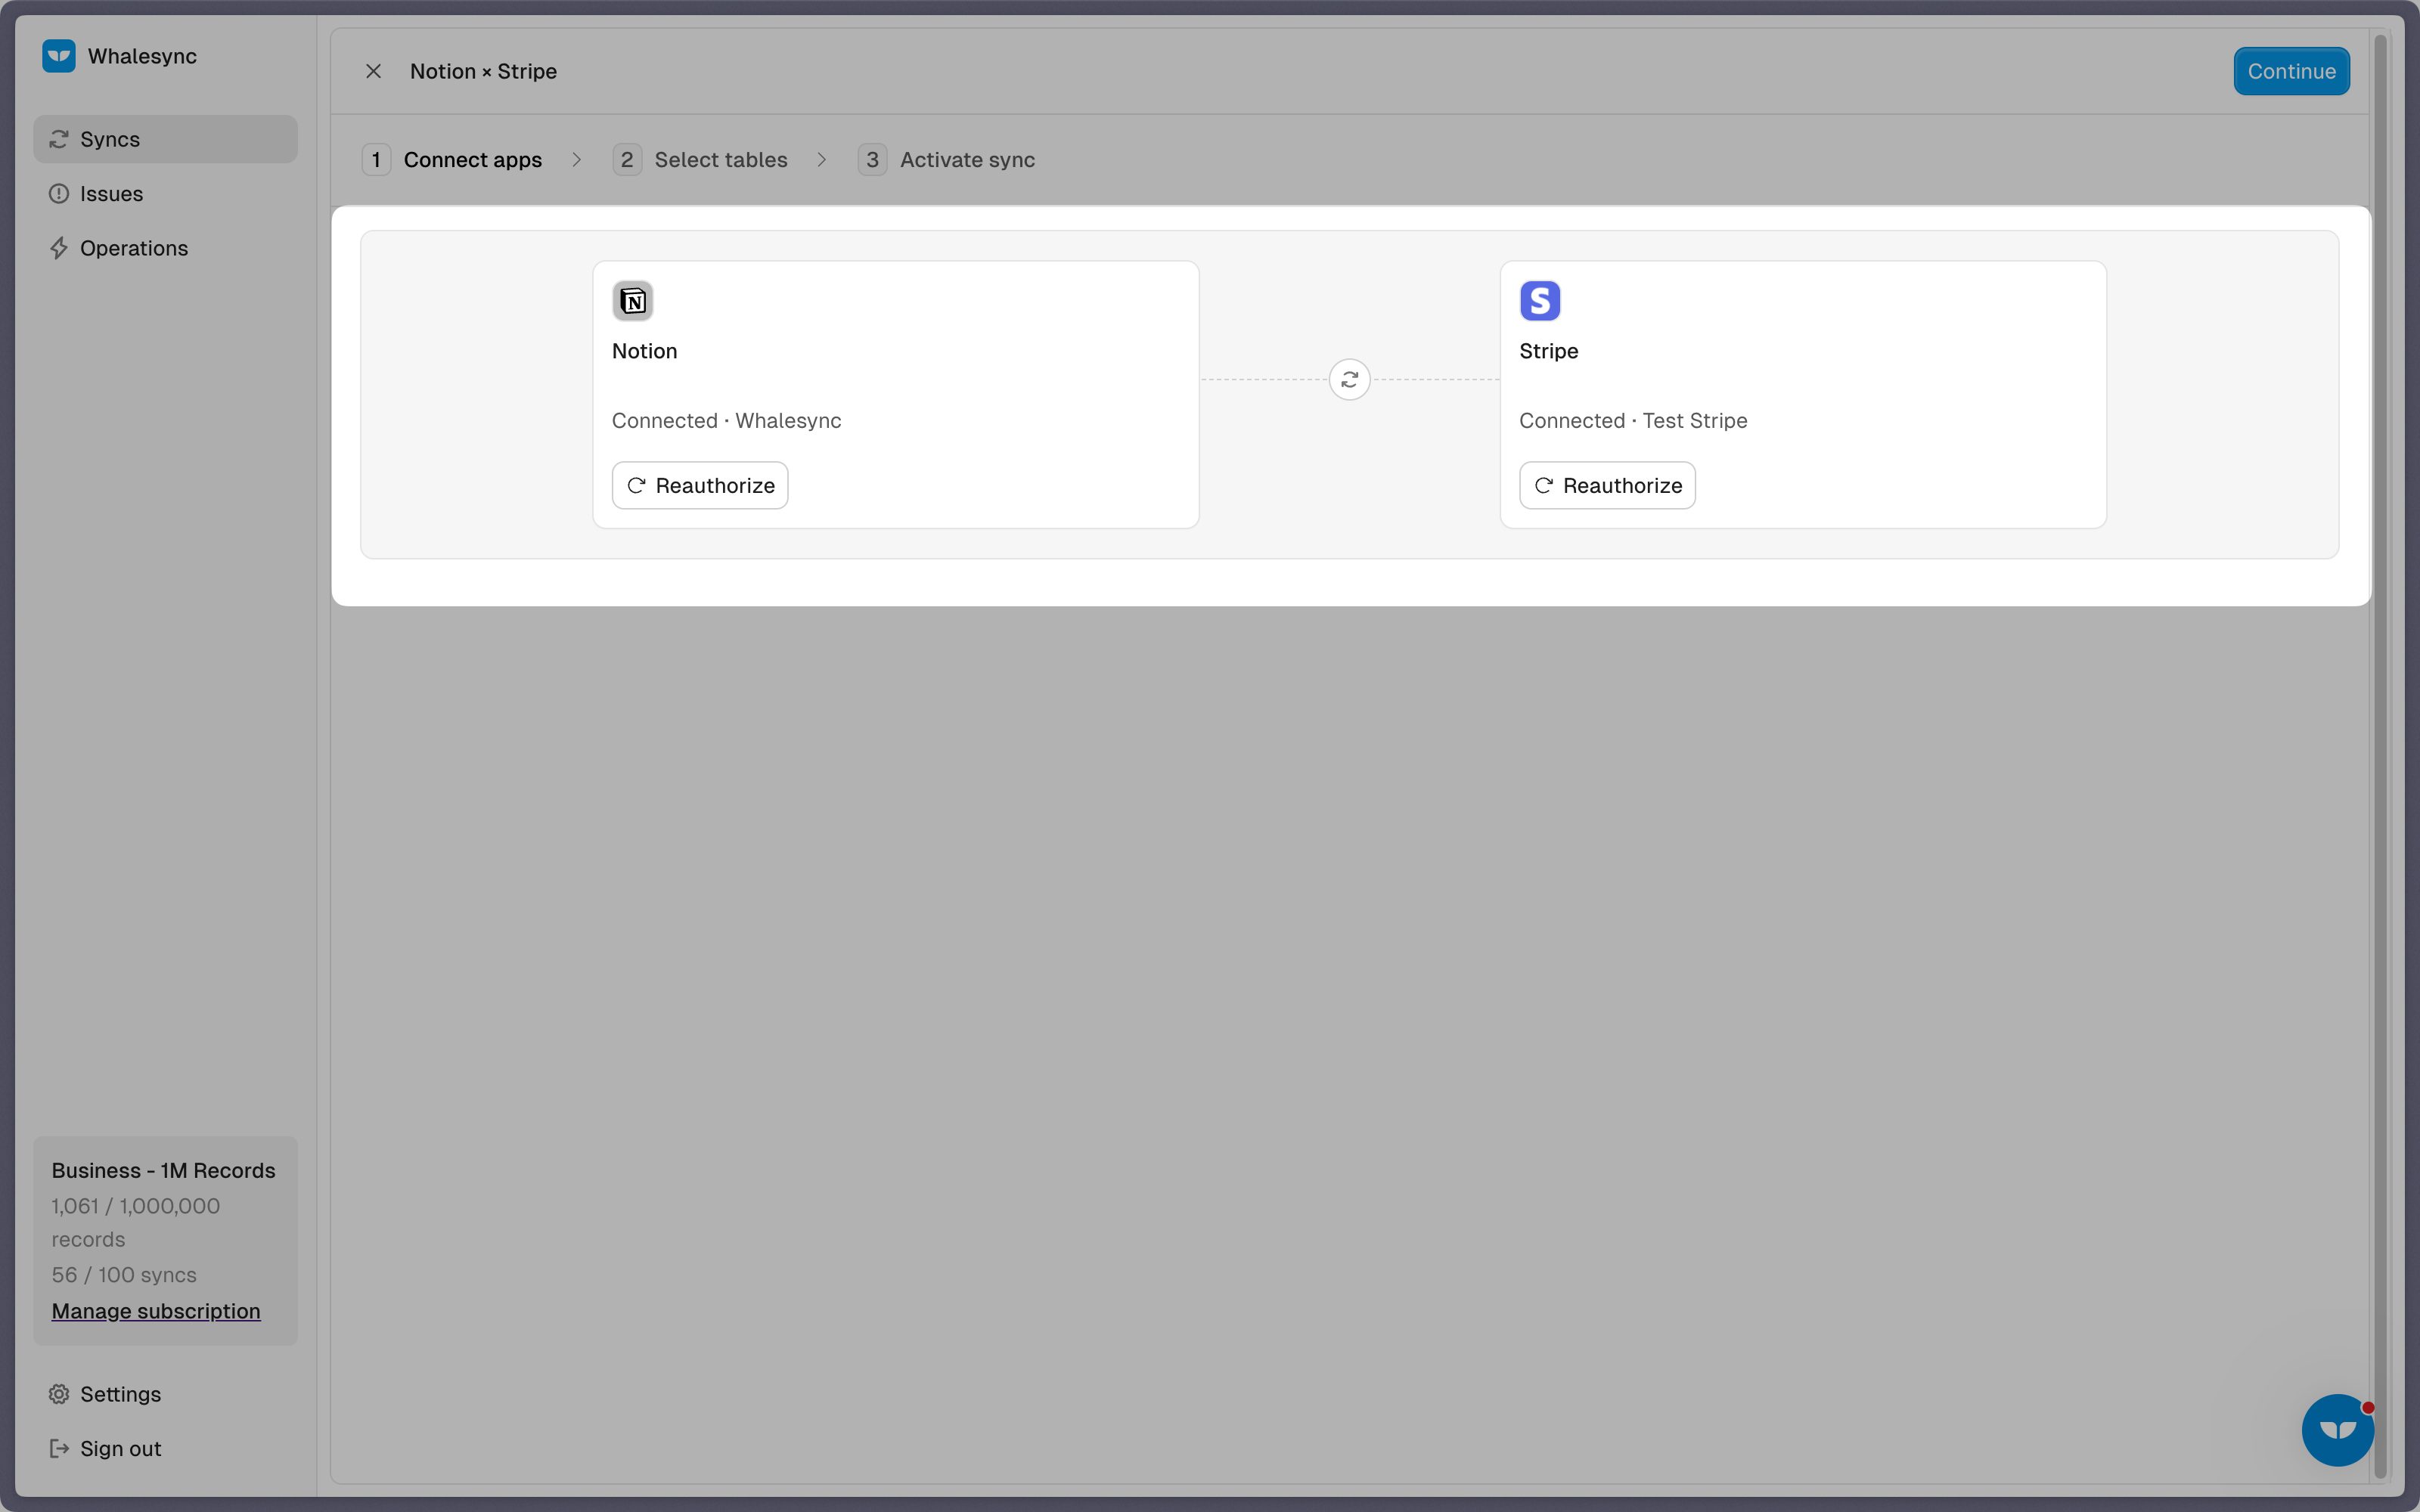2420x1512 pixels.
Task: Click the 'Business - 1M Records' plan text
Action: pos(163,1171)
